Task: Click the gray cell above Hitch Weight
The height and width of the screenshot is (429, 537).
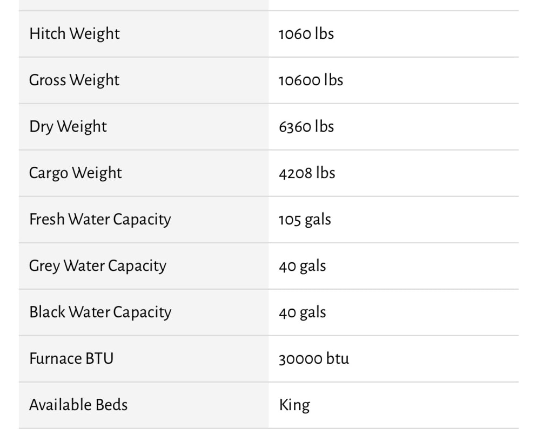Action: (x=143, y=5)
